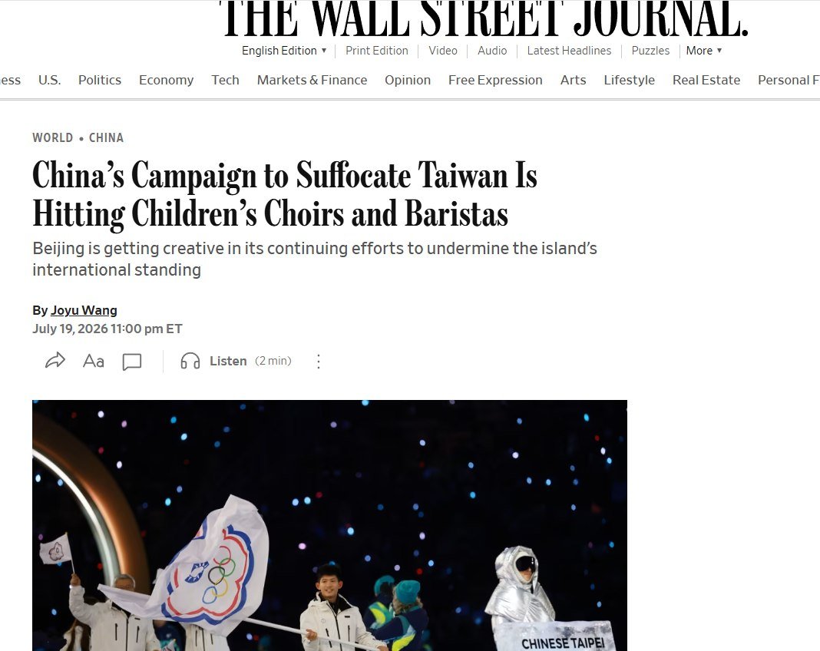Select the Politics section
This screenshot has width=820, height=651.
pos(100,80)
